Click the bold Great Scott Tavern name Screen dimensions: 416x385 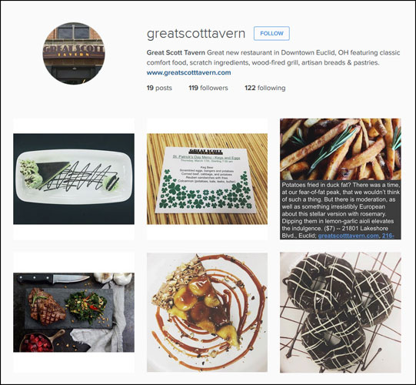[x=176, y=52]
